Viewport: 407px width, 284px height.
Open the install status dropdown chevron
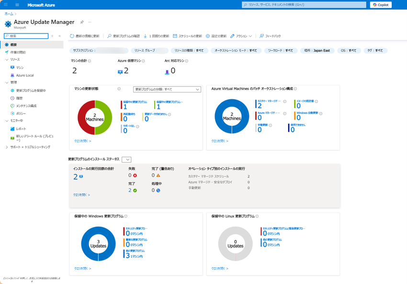[126, 159]
